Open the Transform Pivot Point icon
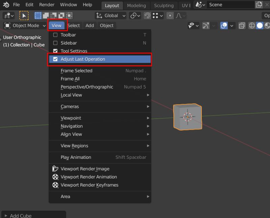The width and height of the screenshot is (270, 218). pos(134,15)
